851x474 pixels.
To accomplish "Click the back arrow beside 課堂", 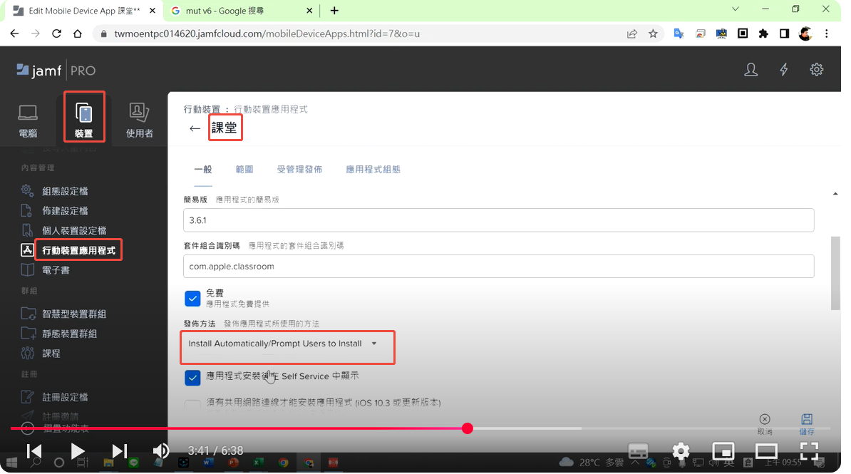I will 195,129.
